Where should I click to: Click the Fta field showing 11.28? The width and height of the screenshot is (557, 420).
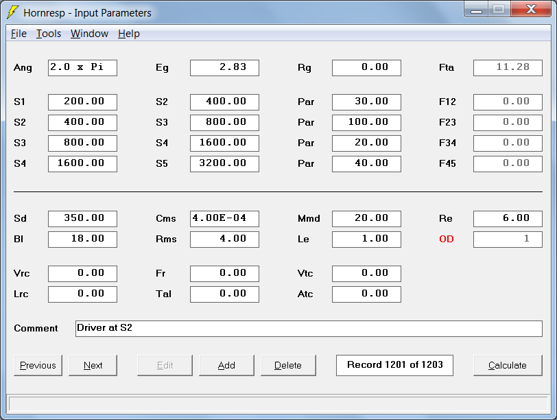click(508, 68)
